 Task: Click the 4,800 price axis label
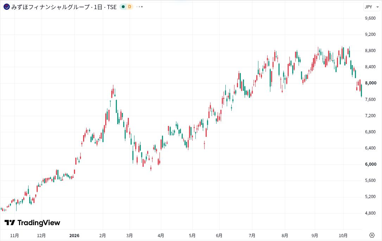pos(370,213)
